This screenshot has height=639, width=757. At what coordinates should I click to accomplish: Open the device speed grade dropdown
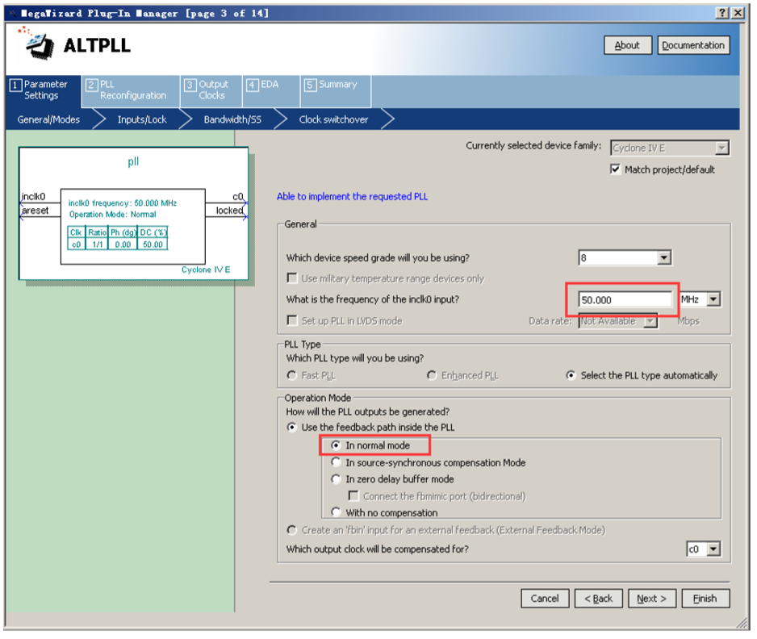tap(624, 258)
